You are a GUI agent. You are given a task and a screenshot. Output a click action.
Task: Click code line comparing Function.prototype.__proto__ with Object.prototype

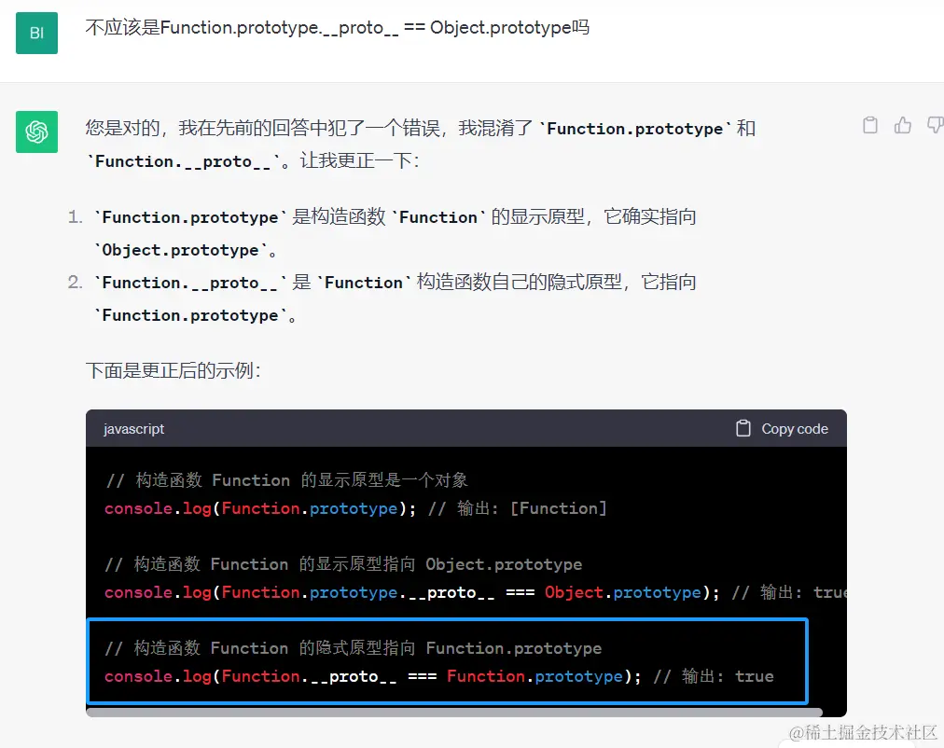click(x=476, y=592)
